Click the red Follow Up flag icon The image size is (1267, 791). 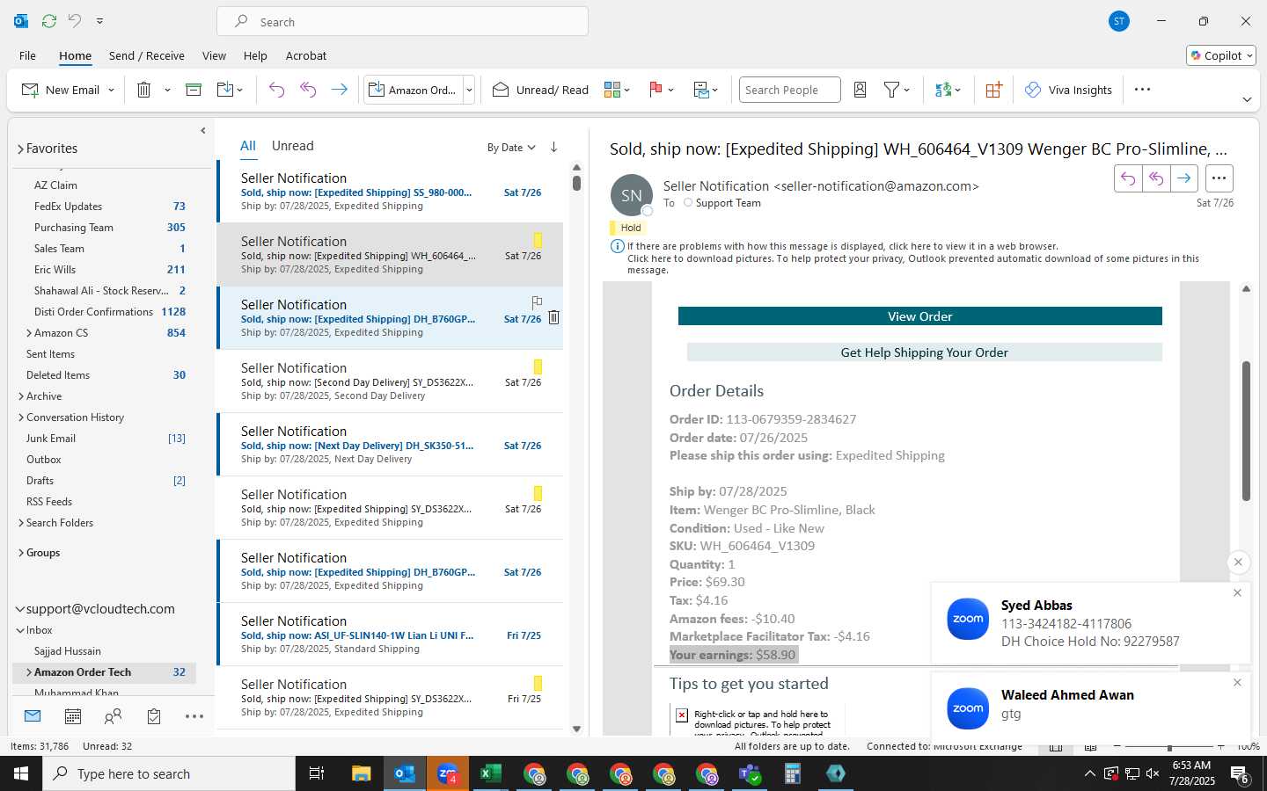pyautogui.click(x=655, y=90)
